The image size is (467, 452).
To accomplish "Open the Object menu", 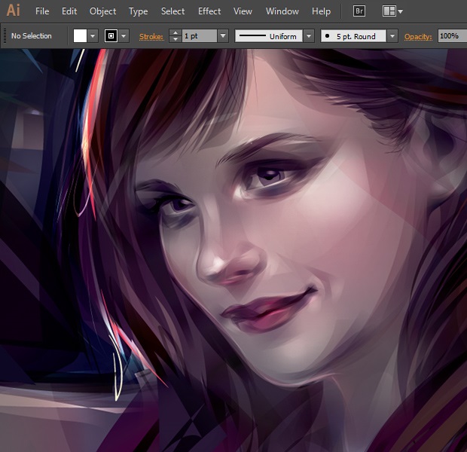I will tap(102, 11).
